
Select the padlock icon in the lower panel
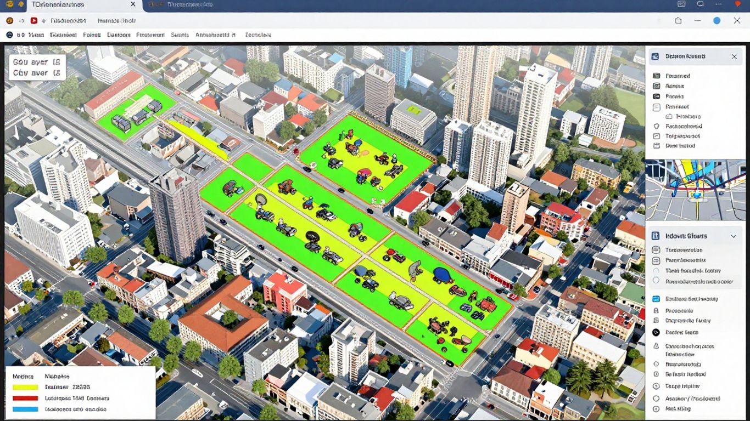coord(656,310)
